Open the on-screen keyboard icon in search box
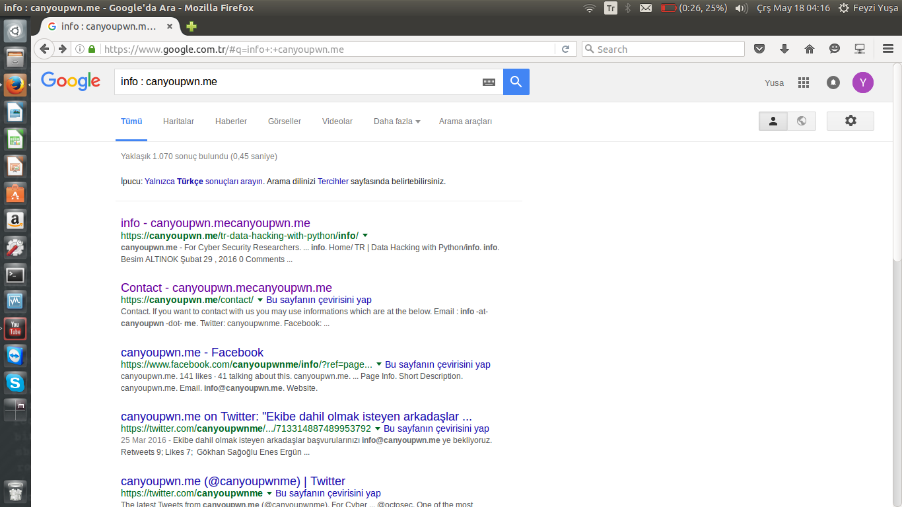Image resolution: width=902 pixels, height=507 pixels. click(489, 82)
